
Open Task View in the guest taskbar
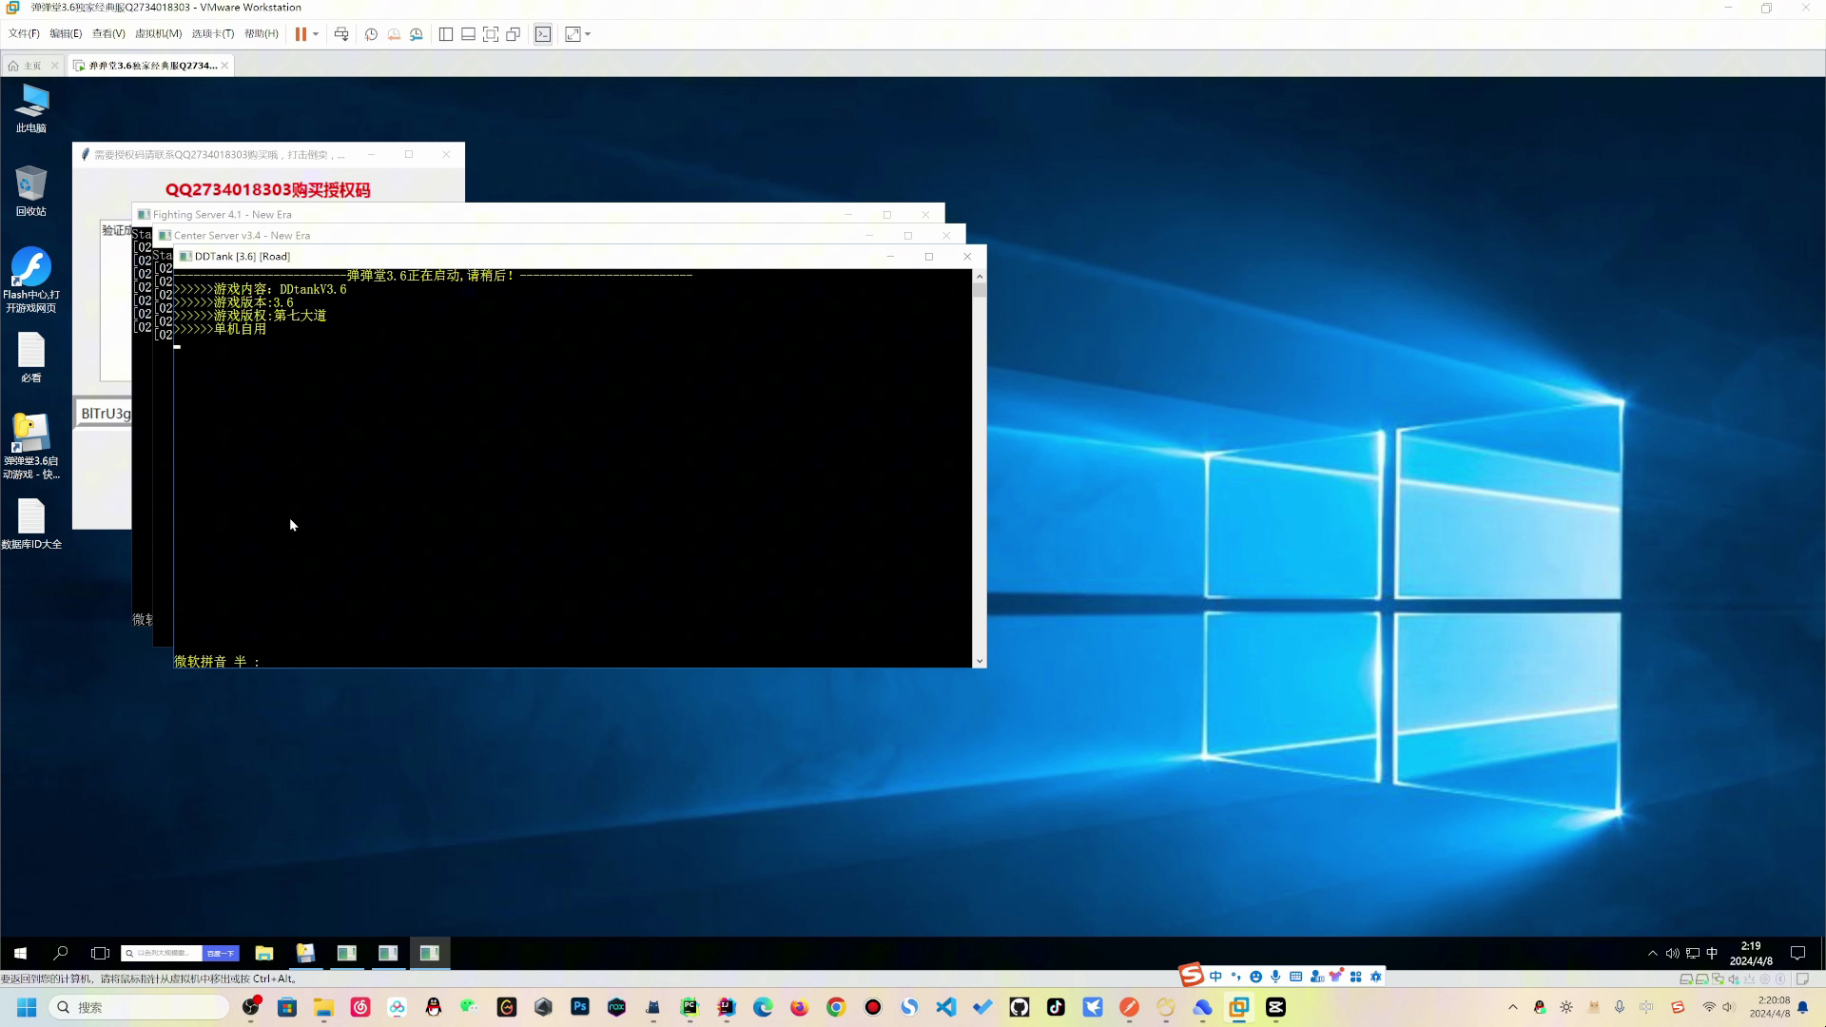(x=100, y=953)
